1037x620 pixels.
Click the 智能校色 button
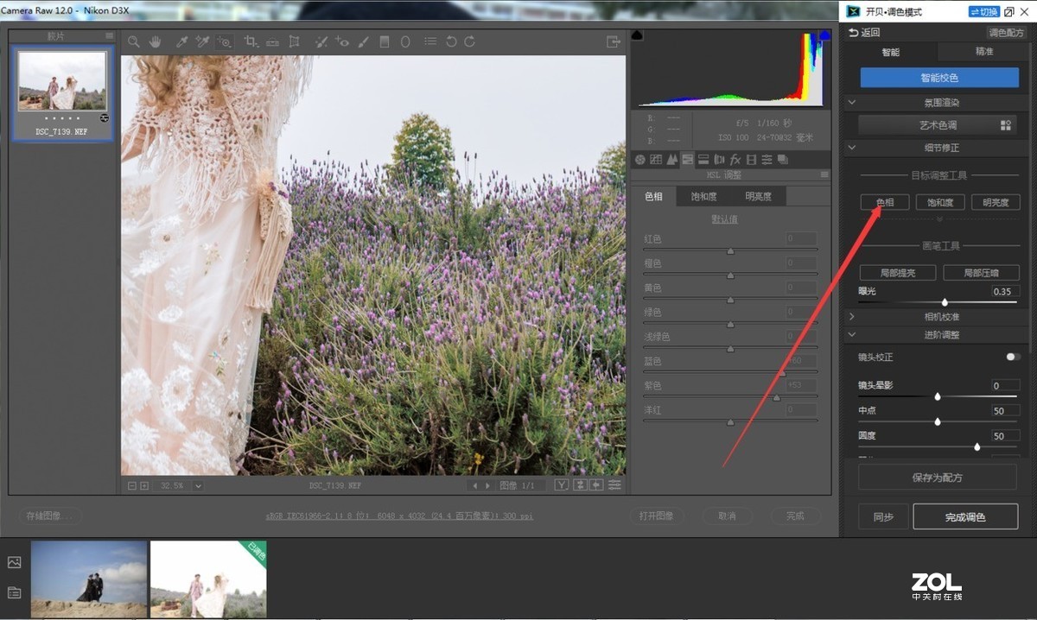[938, 78]
